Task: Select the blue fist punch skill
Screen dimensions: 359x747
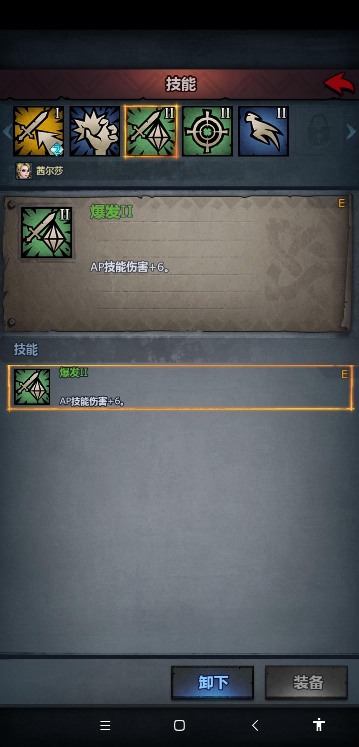Action: [x=95, y=131]
